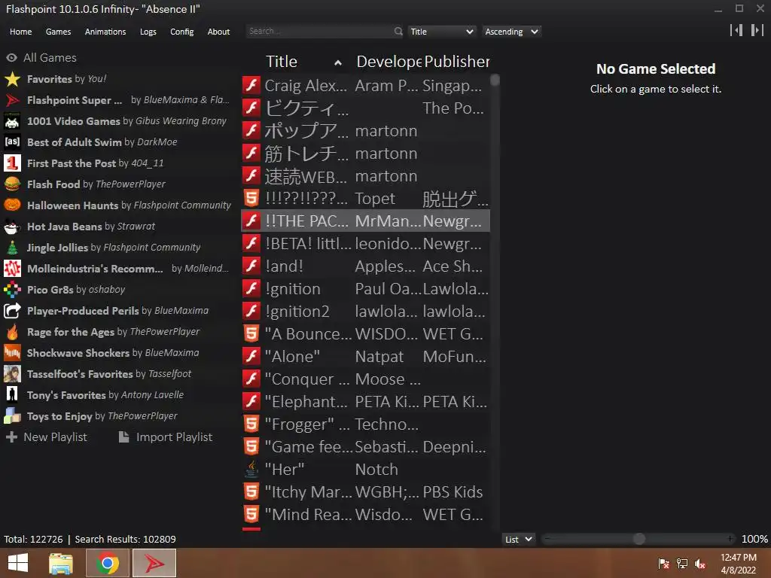Click Import Playlist button

pyautogui.click(x=166, y=437)
